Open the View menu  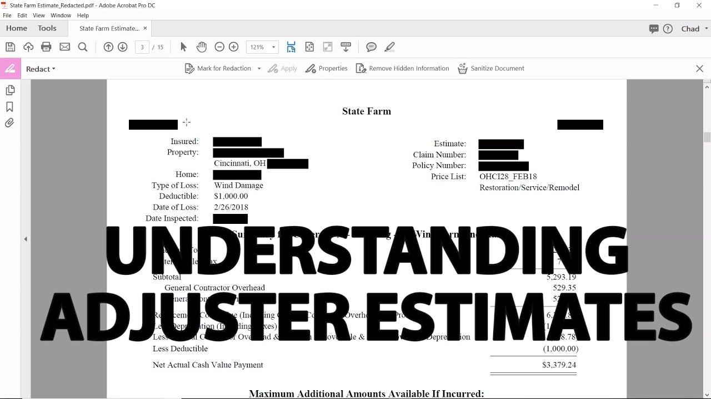[x=39, y=16]
